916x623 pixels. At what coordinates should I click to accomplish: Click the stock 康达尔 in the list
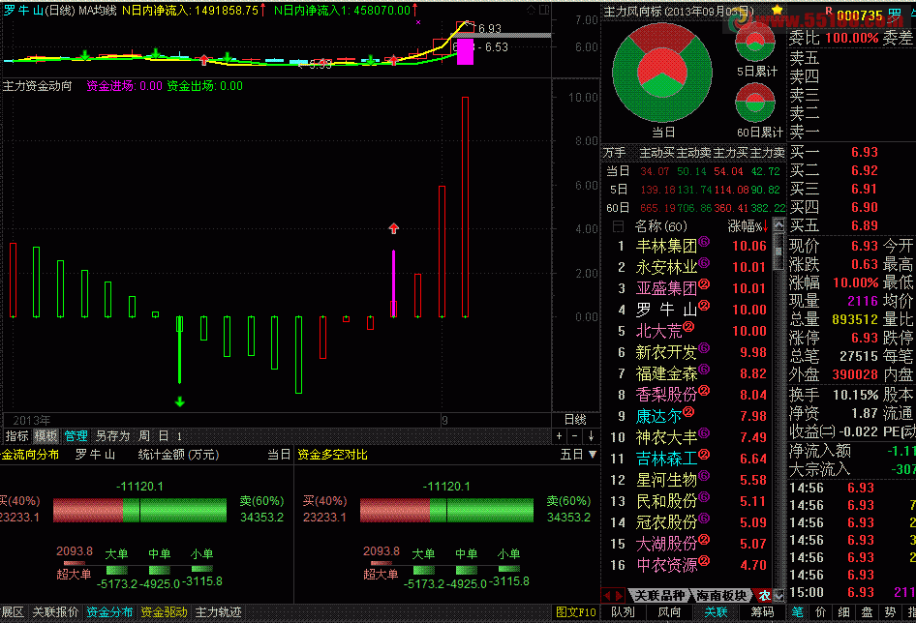tap(659, 416)
